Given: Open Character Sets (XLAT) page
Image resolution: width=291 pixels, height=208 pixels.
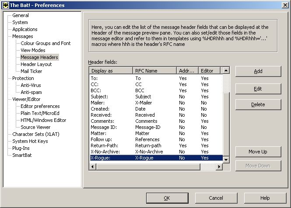Looking at the screenshot, I should click(36, 134).
